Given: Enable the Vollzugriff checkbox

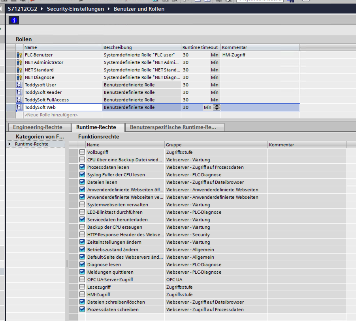Looking at the screenshot, I should (82, 152).
